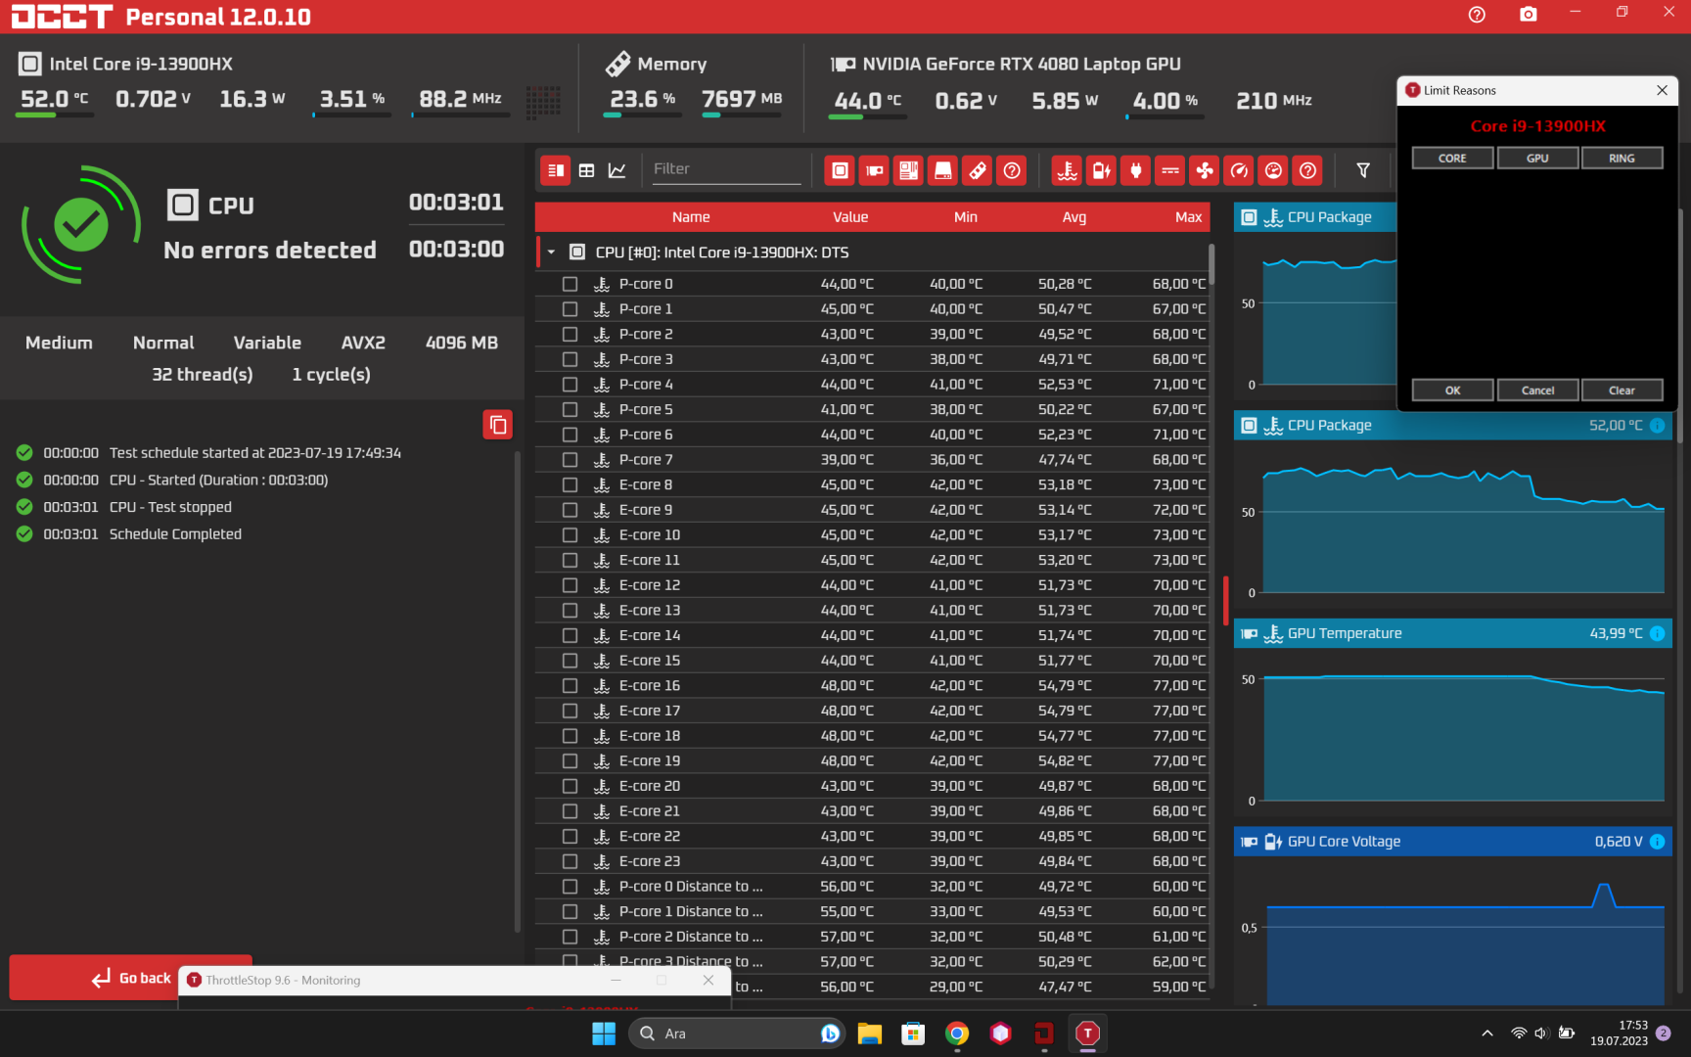Toggle the fan speed filter icon
Viewport: 1691px width, 1057px height.
1204,170
